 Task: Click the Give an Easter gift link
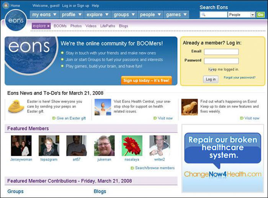click(71, 118)
